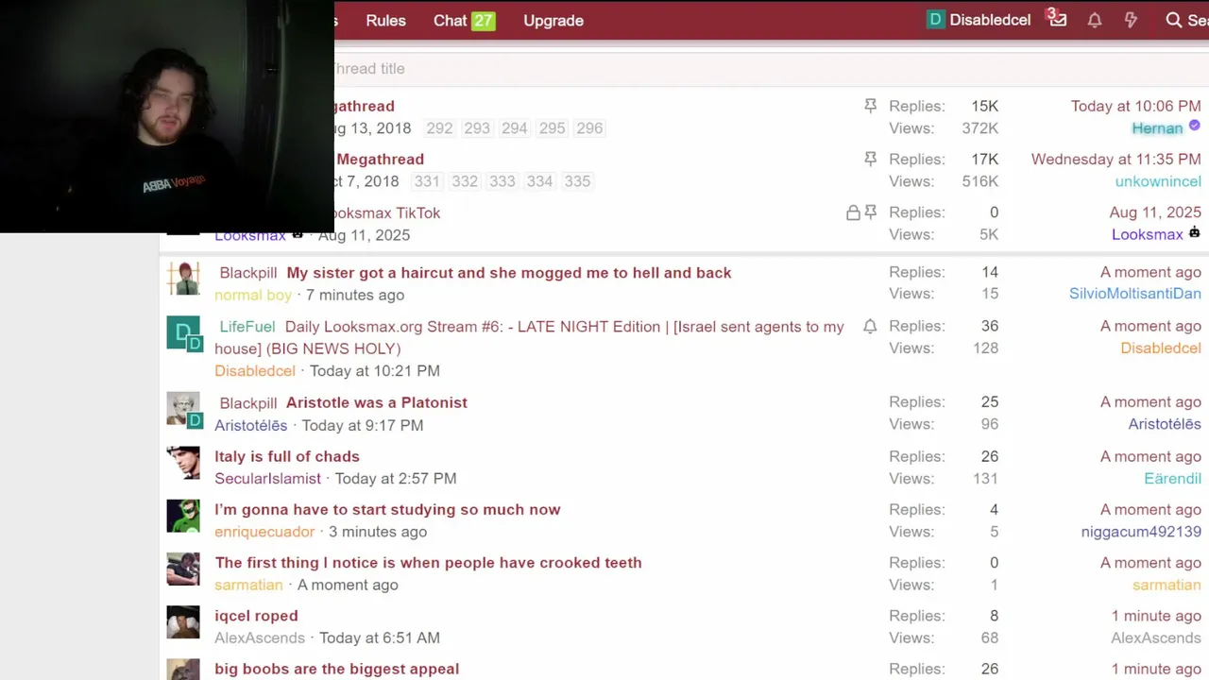Viewport: 1209px width, 680px height.
Task: Click 'Today at 10:21 PM' thread start date
Action: click(375, 371)
